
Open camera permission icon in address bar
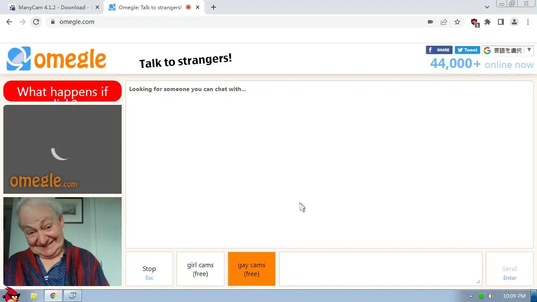(x=430, y=22)
